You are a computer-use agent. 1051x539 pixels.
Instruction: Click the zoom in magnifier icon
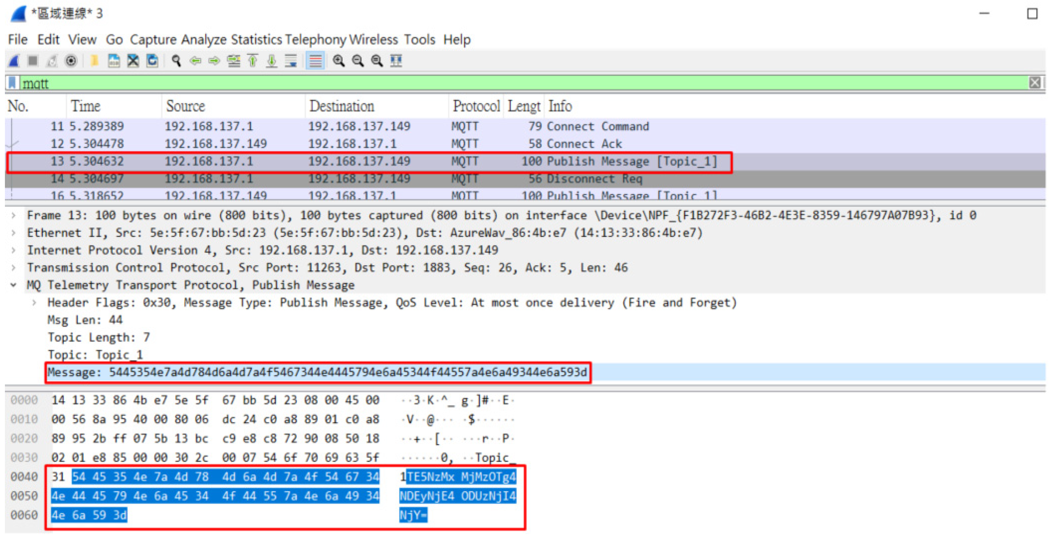[x=338, y=61]
